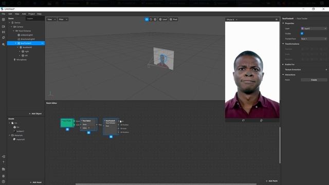Click the vertical scrollbar of Patch Editor
Image resolution: width=329 pixels, height=185 pixels.
pyautogui.click(x=280, y=145)
